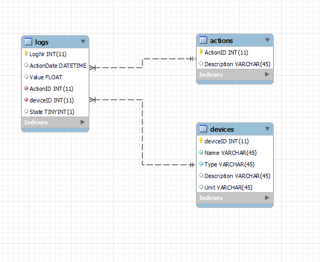Click the actions table icon
Image resolution: width=320 pixels, height=262 pixels.
203,40
